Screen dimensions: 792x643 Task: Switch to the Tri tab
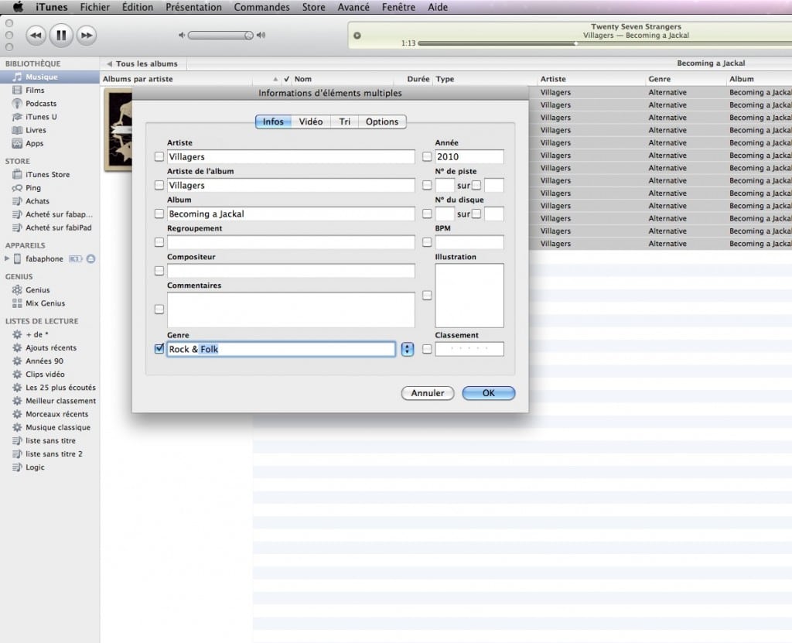[344, 121]
